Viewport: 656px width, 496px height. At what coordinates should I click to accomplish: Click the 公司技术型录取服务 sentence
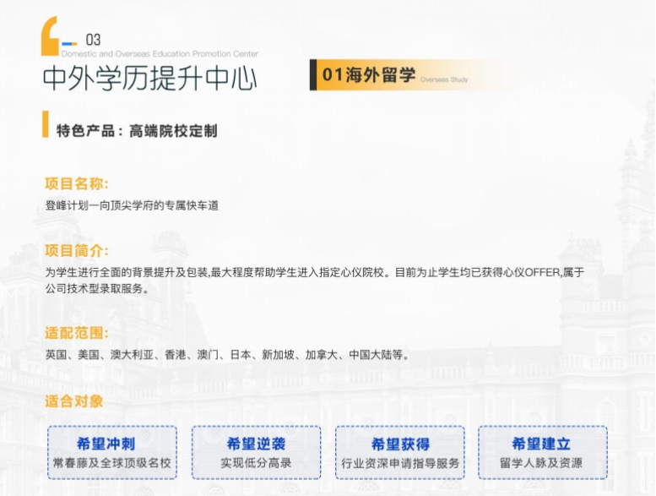click(97, 288)
